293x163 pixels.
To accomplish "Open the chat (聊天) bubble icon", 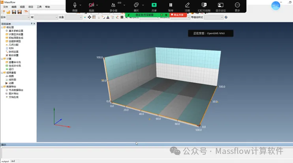I will (x=136, y=5).
